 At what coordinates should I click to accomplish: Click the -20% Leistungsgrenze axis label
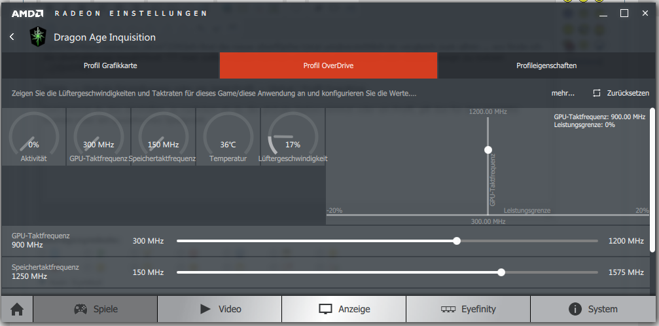[334, 210]
